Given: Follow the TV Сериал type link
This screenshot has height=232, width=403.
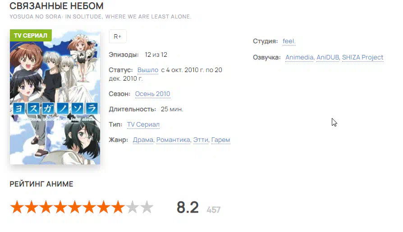Looking at the screenshot, I should click(x=143, y=124).
